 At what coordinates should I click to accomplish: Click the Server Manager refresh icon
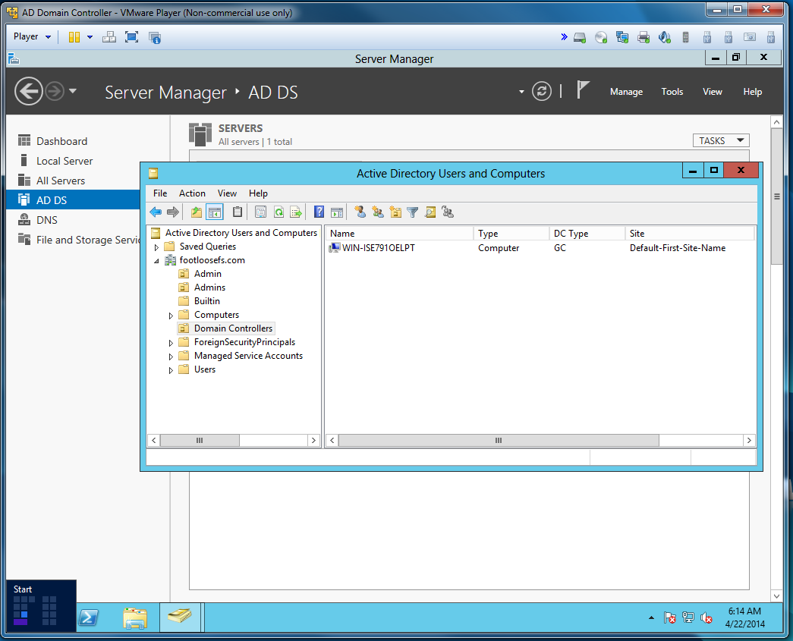(542, 92)
